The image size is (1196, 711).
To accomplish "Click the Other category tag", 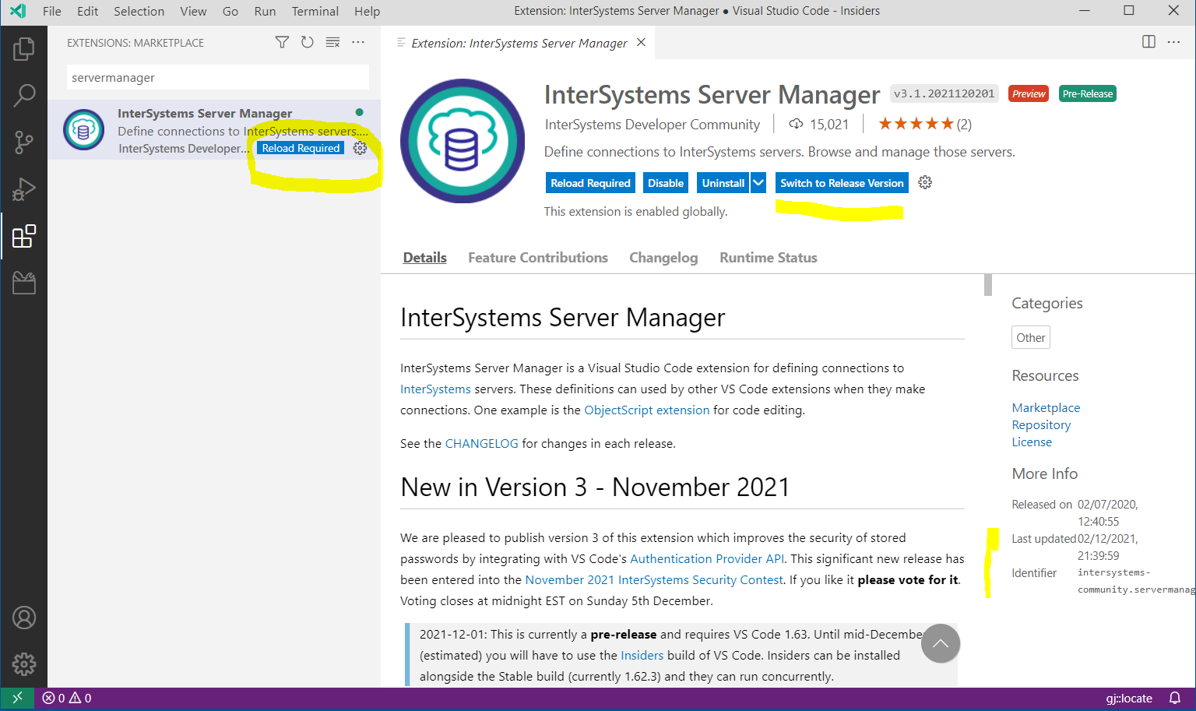I will pos(1031,337).
